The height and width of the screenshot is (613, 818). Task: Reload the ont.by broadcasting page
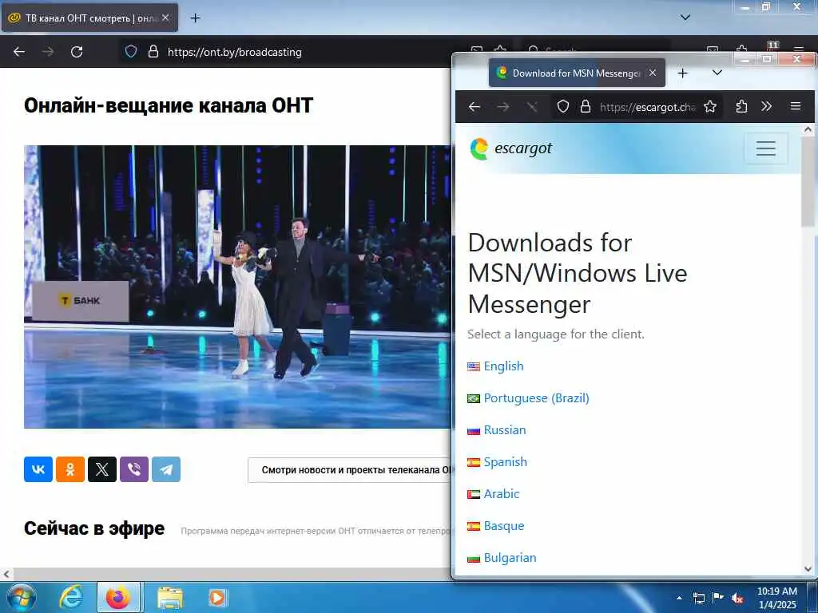(77, 52)
